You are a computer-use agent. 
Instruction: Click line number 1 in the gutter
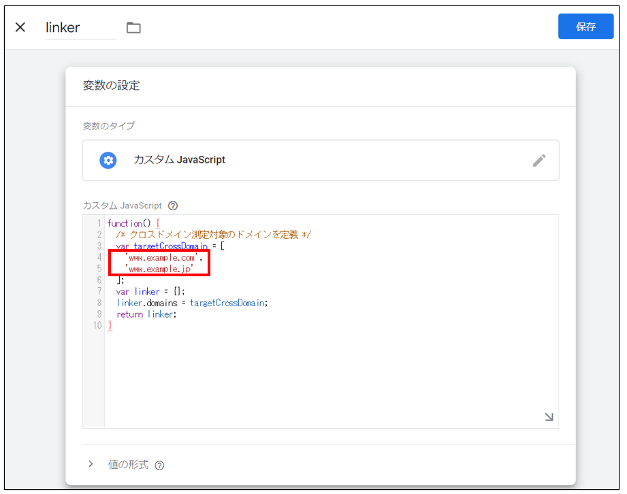pos(99,223)
